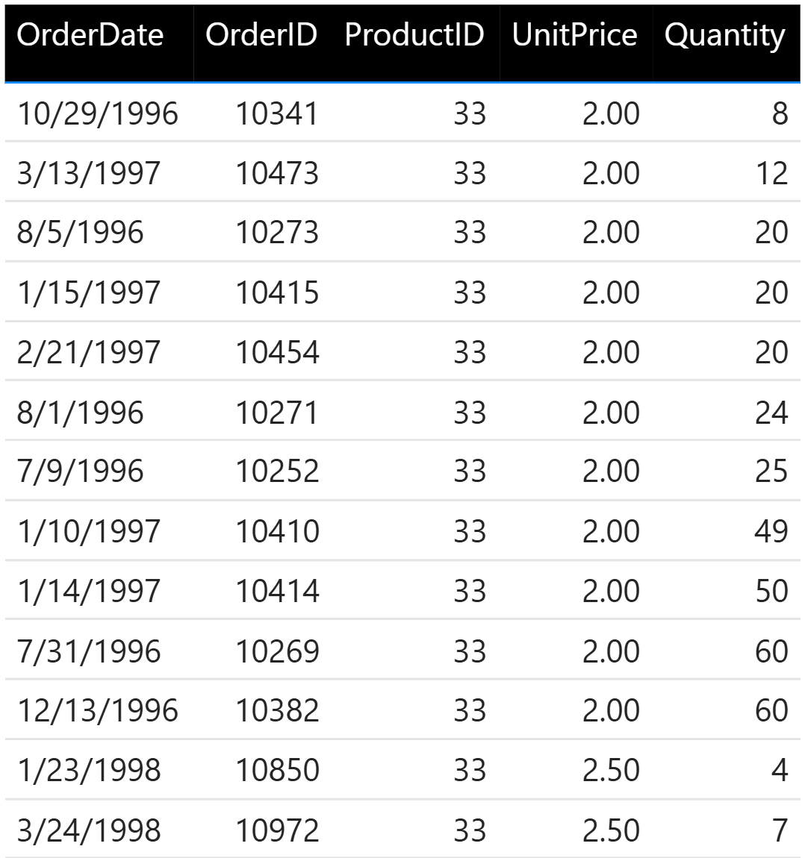Select quantity 49 cell

tap(771, 531)
